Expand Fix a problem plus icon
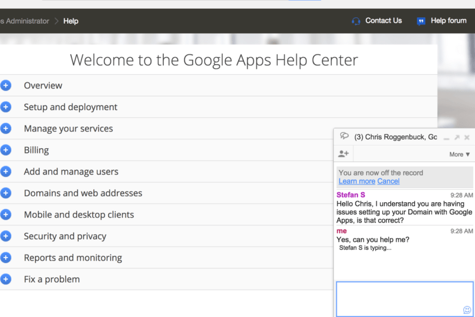 pos(5,280)
